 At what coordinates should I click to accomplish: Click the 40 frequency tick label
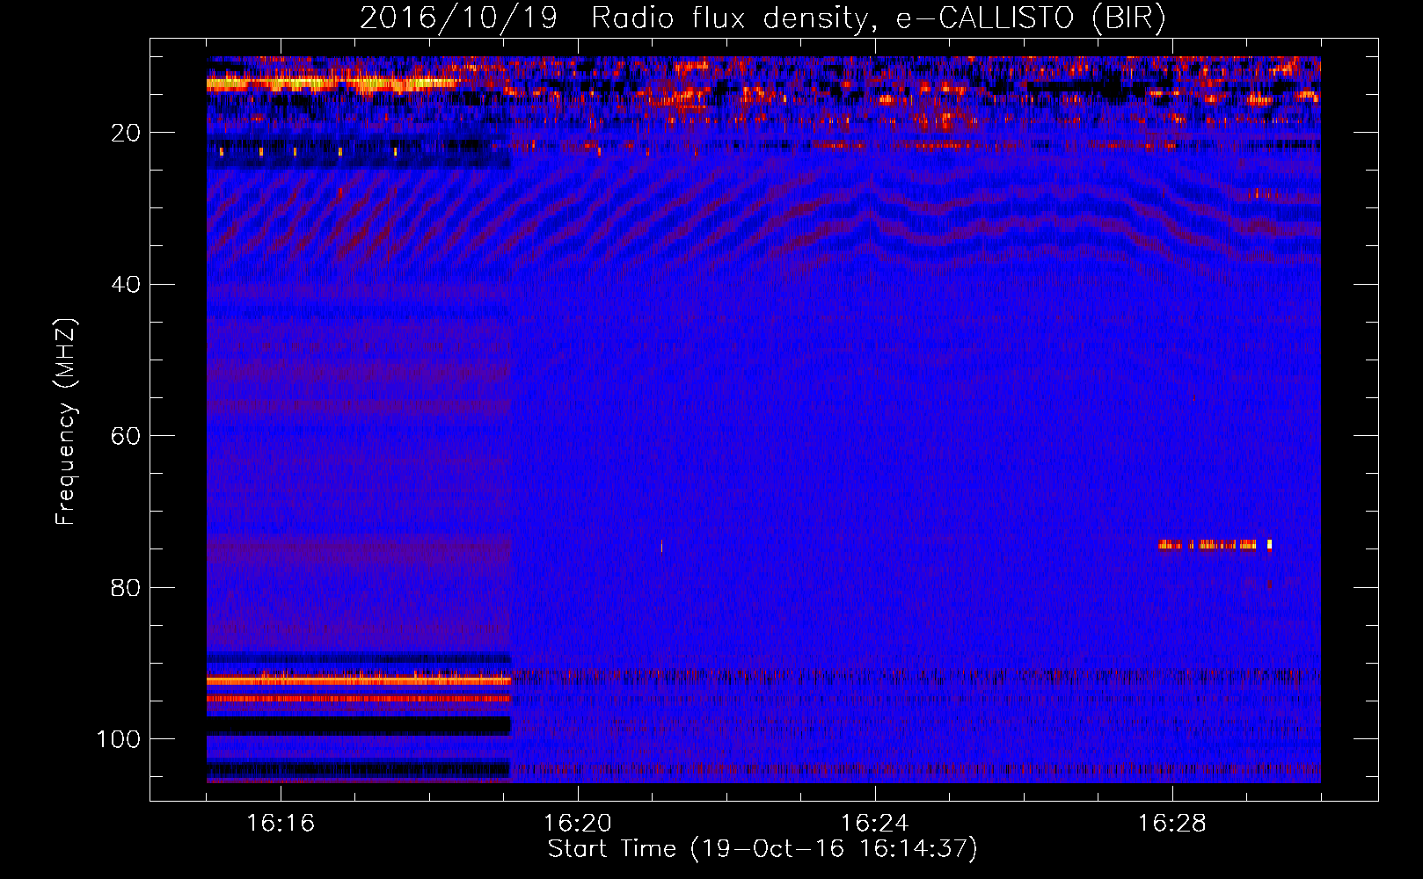click(x=126, y=285)
